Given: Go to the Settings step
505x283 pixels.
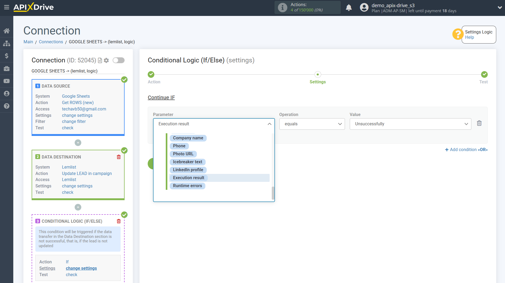Looking at the screenshot, I should [x=317, y=75].
